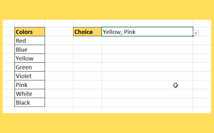Click the Red cell
This screenshot has height=133, width=214.
click(30, 40)
